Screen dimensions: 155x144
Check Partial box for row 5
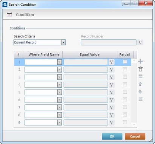pyautogui.click(x=125, y=92)
